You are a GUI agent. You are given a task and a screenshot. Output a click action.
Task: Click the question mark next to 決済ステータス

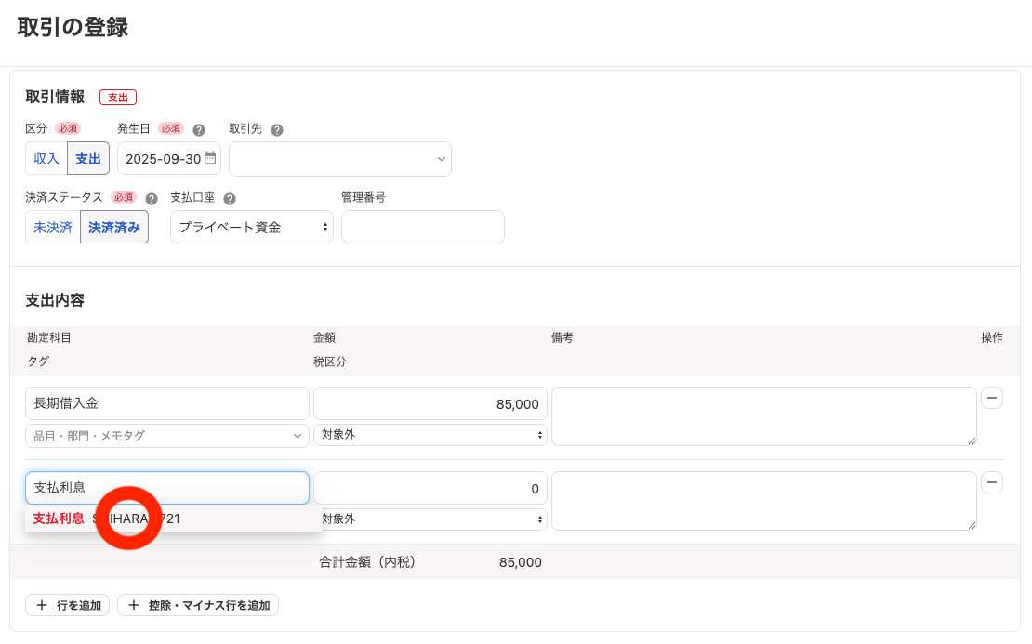coord(151,197)
